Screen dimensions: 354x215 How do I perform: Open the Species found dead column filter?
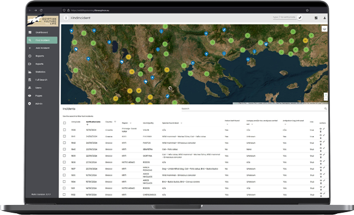(181, 123)
